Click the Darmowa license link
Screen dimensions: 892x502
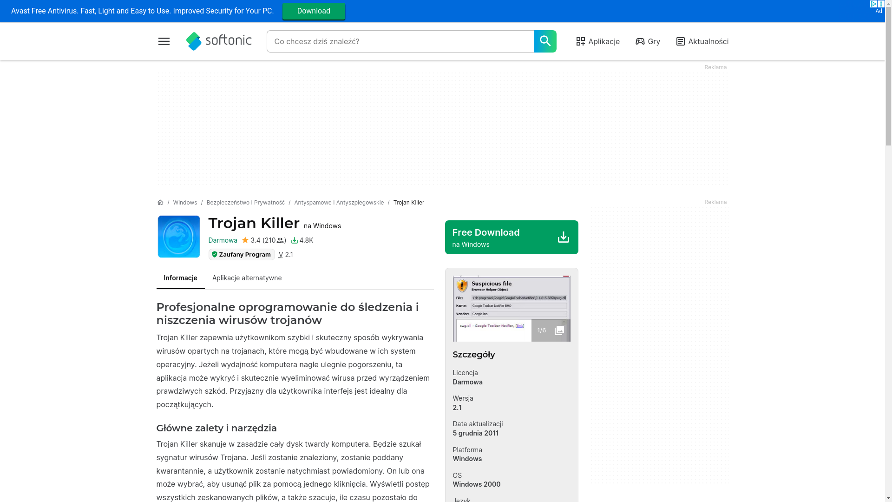223,240
